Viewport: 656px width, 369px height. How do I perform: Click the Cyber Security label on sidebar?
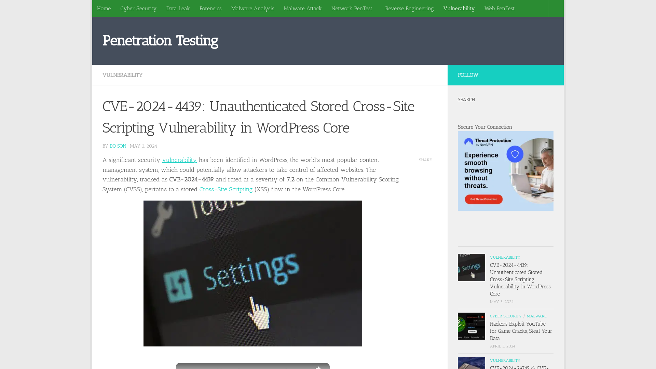(506, 316)
